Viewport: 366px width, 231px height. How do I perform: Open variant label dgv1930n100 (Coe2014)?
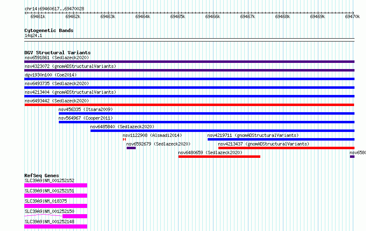[x=51, y=75]
